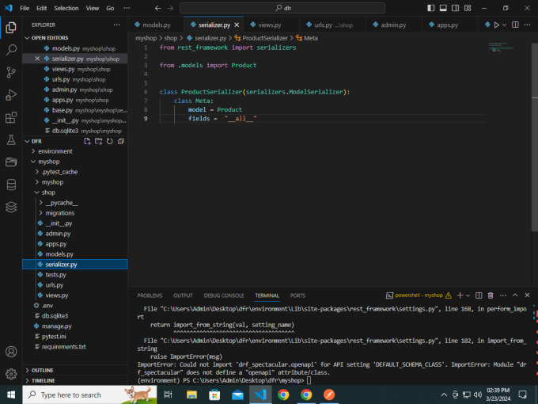Open the Explorer view in activity bar

click(11, 28)
